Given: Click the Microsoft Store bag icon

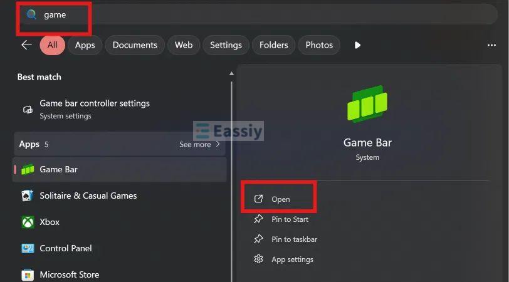Looking at the screenshot, I should click(28, 275).
